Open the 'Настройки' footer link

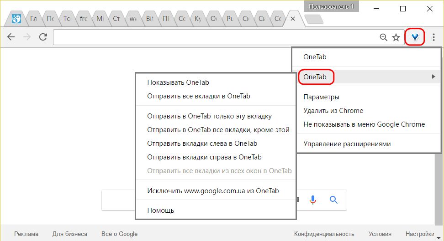point(420,234)
